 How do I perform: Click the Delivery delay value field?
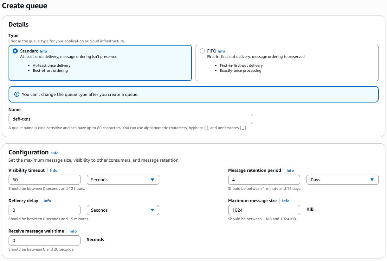(x=44, y=210)
